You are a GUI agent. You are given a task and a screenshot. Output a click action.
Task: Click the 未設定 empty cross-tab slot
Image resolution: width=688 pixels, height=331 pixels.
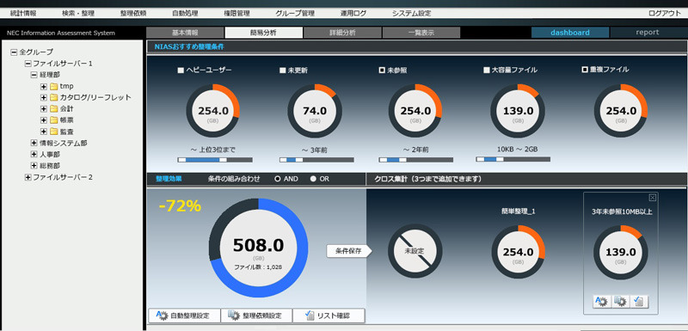point(415,251)
